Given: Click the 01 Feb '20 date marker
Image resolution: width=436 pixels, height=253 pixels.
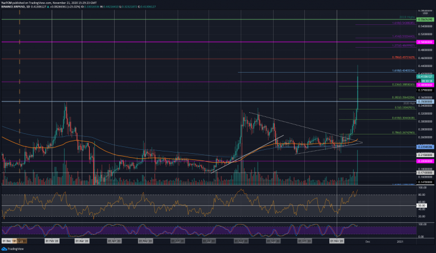Looking at the screenshot, I should click(53, 241).
